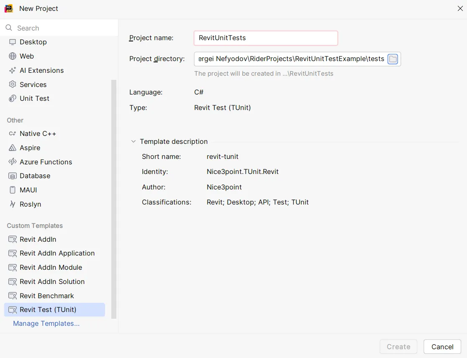Click the Azure Functions icon

point(13,162)
